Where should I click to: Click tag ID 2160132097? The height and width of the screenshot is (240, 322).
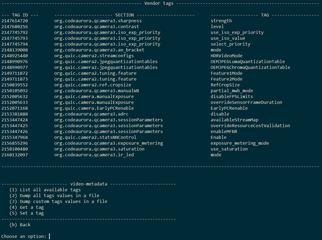[15, 155]
